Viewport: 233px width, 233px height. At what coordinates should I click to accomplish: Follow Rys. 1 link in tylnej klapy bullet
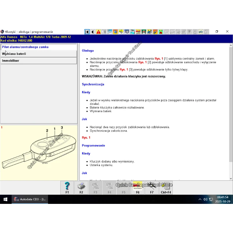click(x=124, y=70)
